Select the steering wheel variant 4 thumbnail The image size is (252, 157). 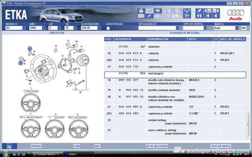coord(78,129)
